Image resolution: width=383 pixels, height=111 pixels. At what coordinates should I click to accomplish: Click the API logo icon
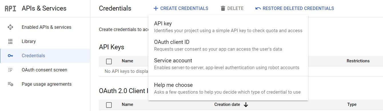click(11, 9)
